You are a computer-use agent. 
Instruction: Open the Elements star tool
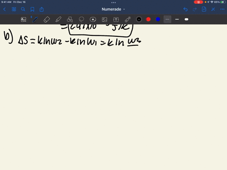click(93, 19)
